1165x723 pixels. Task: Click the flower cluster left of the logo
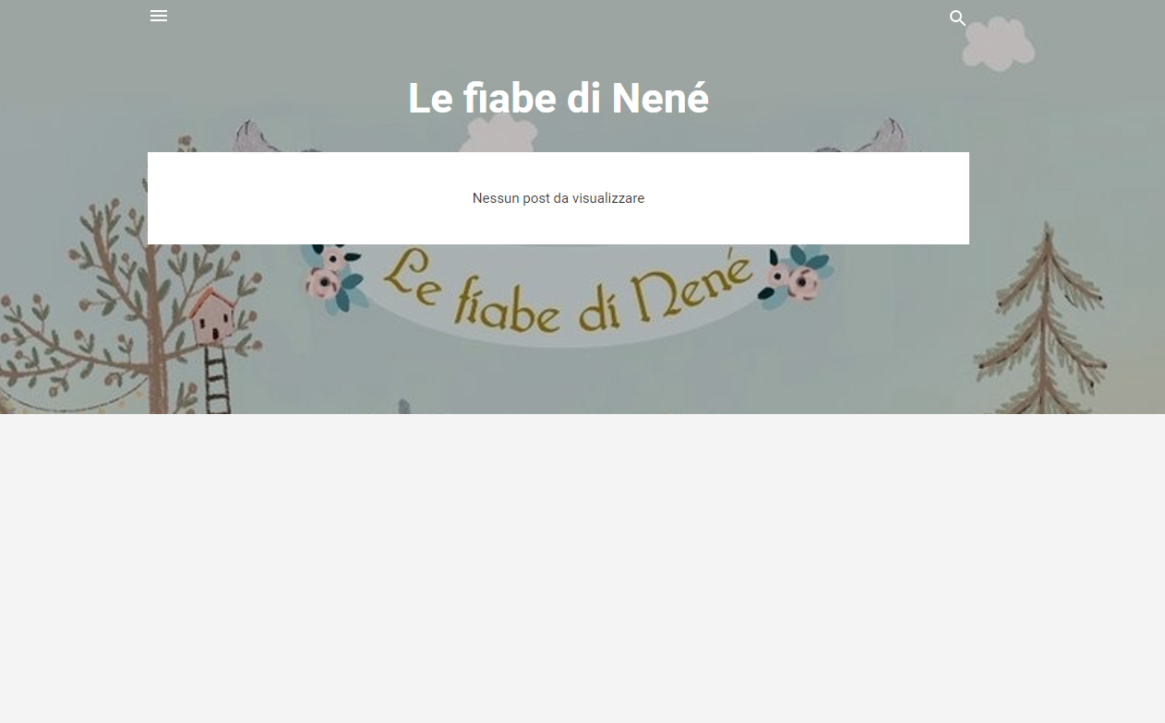point(337,279)
